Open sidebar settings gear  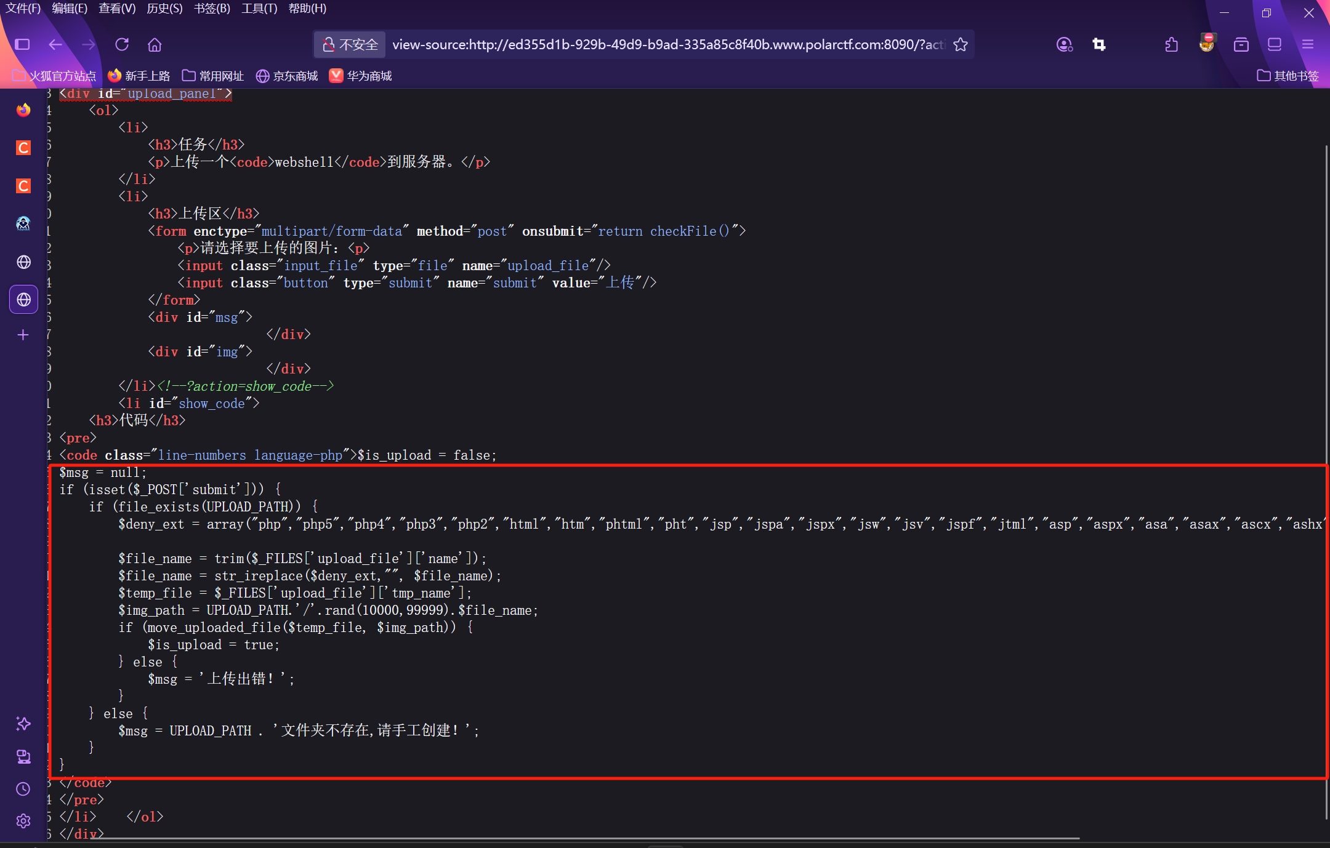point(23,821)
